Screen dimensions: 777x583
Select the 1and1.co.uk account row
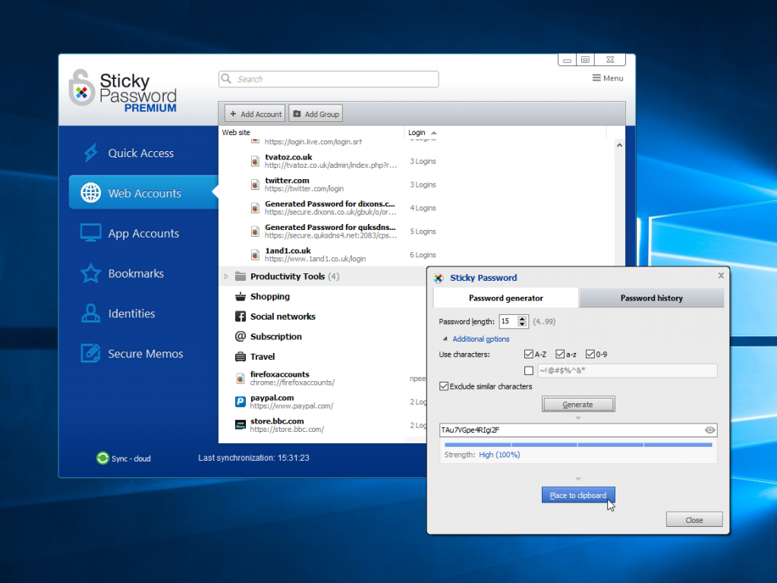coord(417,255)
